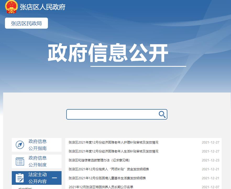The image size is (231, 189).
Task: Click the list icon for 政府信息公开制度
Action: (20, 161)
